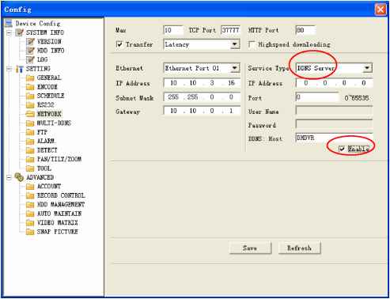This screenshot has width=390, height=299.
Task: Click the ENCODE folder icon
Action: point(30,87)
